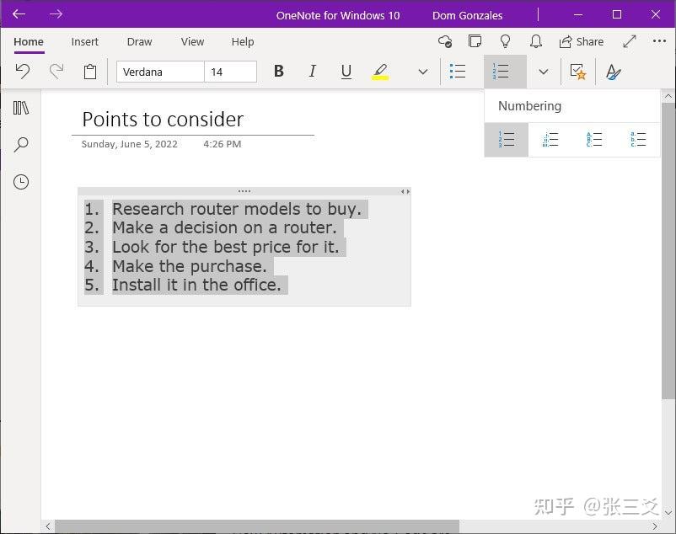676x534 pixels.
Task: Insert a To Do tag
Action: click(x=579, y=72)
